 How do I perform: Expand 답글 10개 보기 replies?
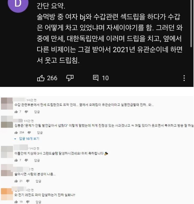[x=27, y=139]
